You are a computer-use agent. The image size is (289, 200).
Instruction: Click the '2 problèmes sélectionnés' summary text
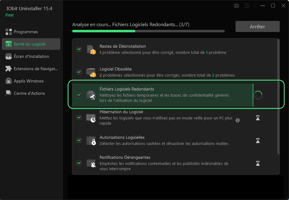click(x=167, y=75)
